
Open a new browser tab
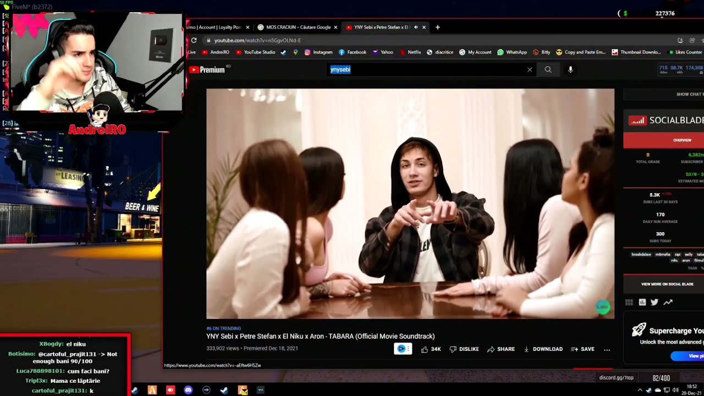(438, 27)
